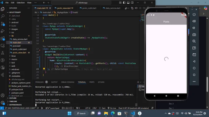Open posts_view.dart editor tab
209x117 pixels.
(x=64, y=8)
